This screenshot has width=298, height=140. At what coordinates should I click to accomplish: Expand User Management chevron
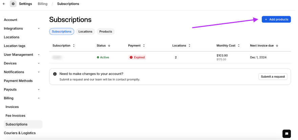(x=39, y=55)
